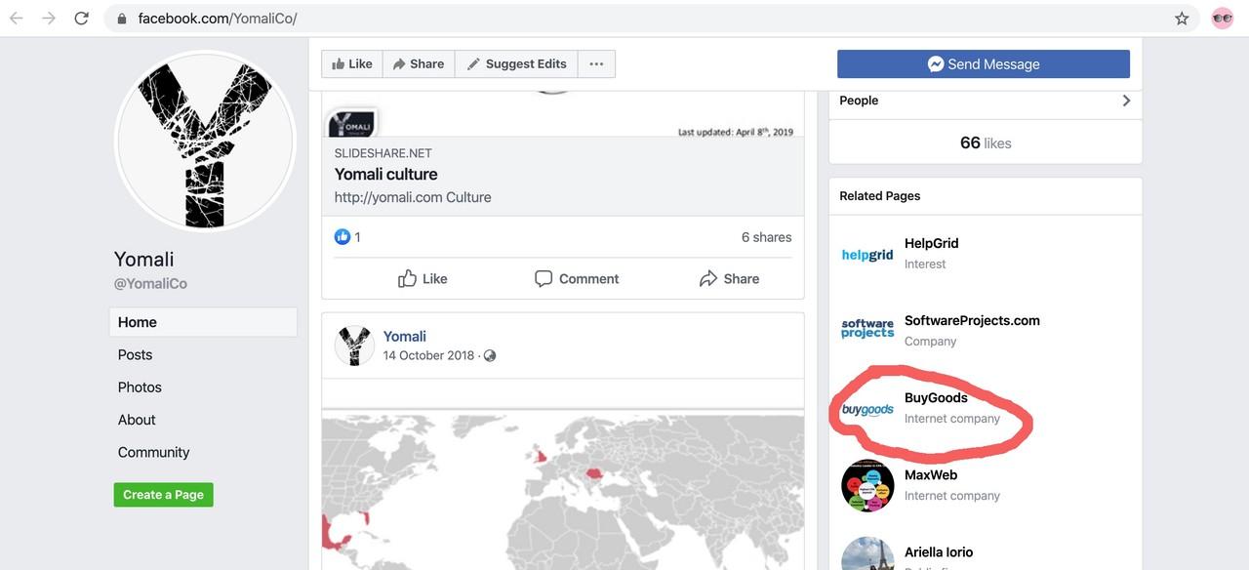The width and height of the screenshot is (1249, 570).
Task: Click the lock icon in address bar
Action: click(x=122, y=19)
